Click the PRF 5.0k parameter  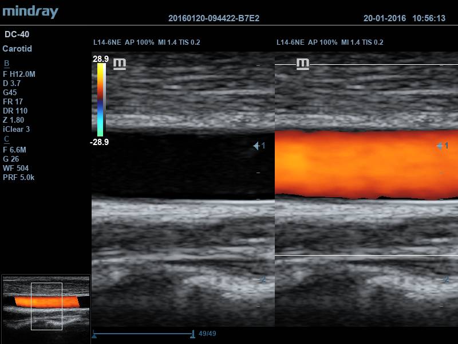(19, 177)
